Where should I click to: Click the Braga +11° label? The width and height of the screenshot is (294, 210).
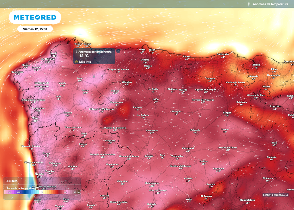(x=46, y=155)
